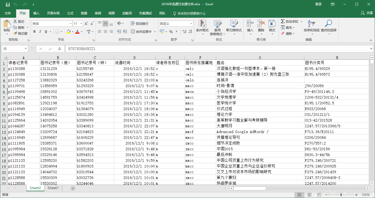Click the Save icon in quick access toolbar

pyautogui.click(x=8, y=4)
